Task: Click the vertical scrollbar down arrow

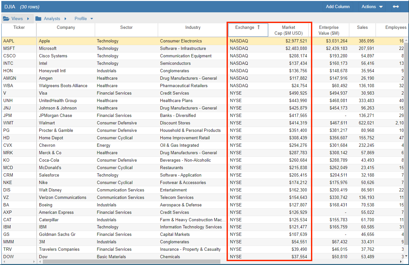Action: (x=406, y=256)
